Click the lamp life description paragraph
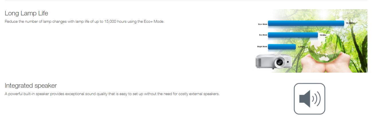 [85, 22]
